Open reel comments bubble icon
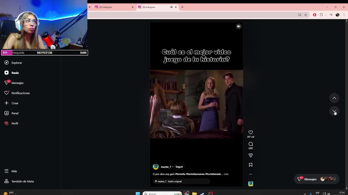The width and height of the screenshot is (348, 195). coord(251,144)
